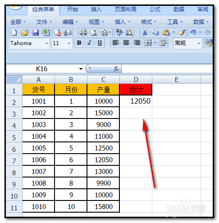Align text left

[116, 43]
